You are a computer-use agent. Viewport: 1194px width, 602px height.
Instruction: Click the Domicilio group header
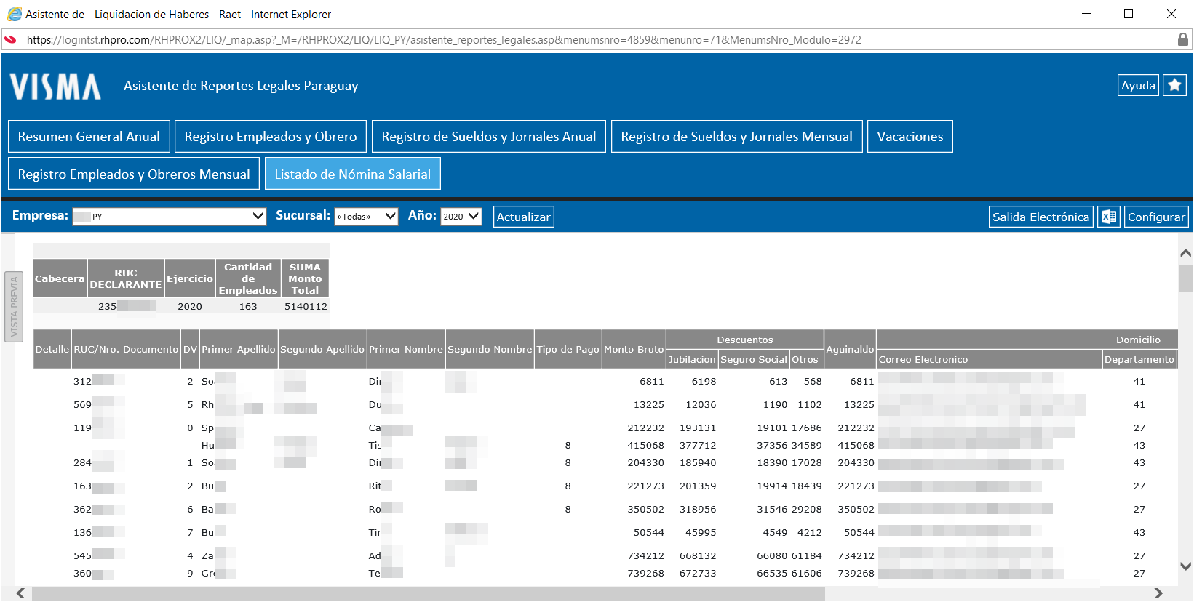pyautogui.click(x=1138, y=340)
